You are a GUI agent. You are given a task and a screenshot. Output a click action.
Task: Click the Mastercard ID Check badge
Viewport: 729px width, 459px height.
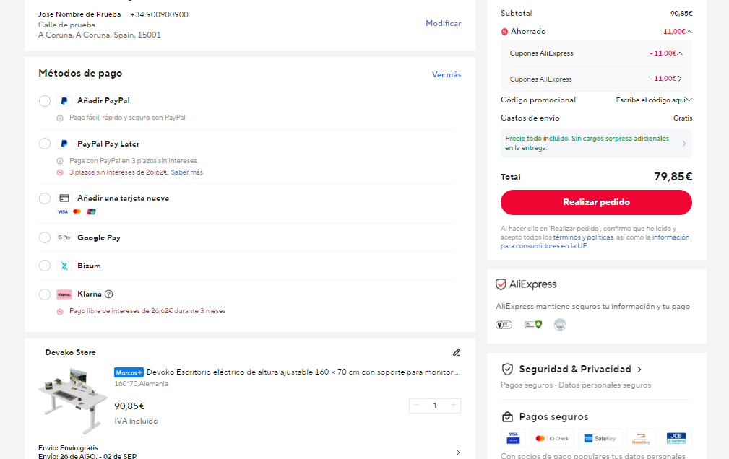point(552,437)
